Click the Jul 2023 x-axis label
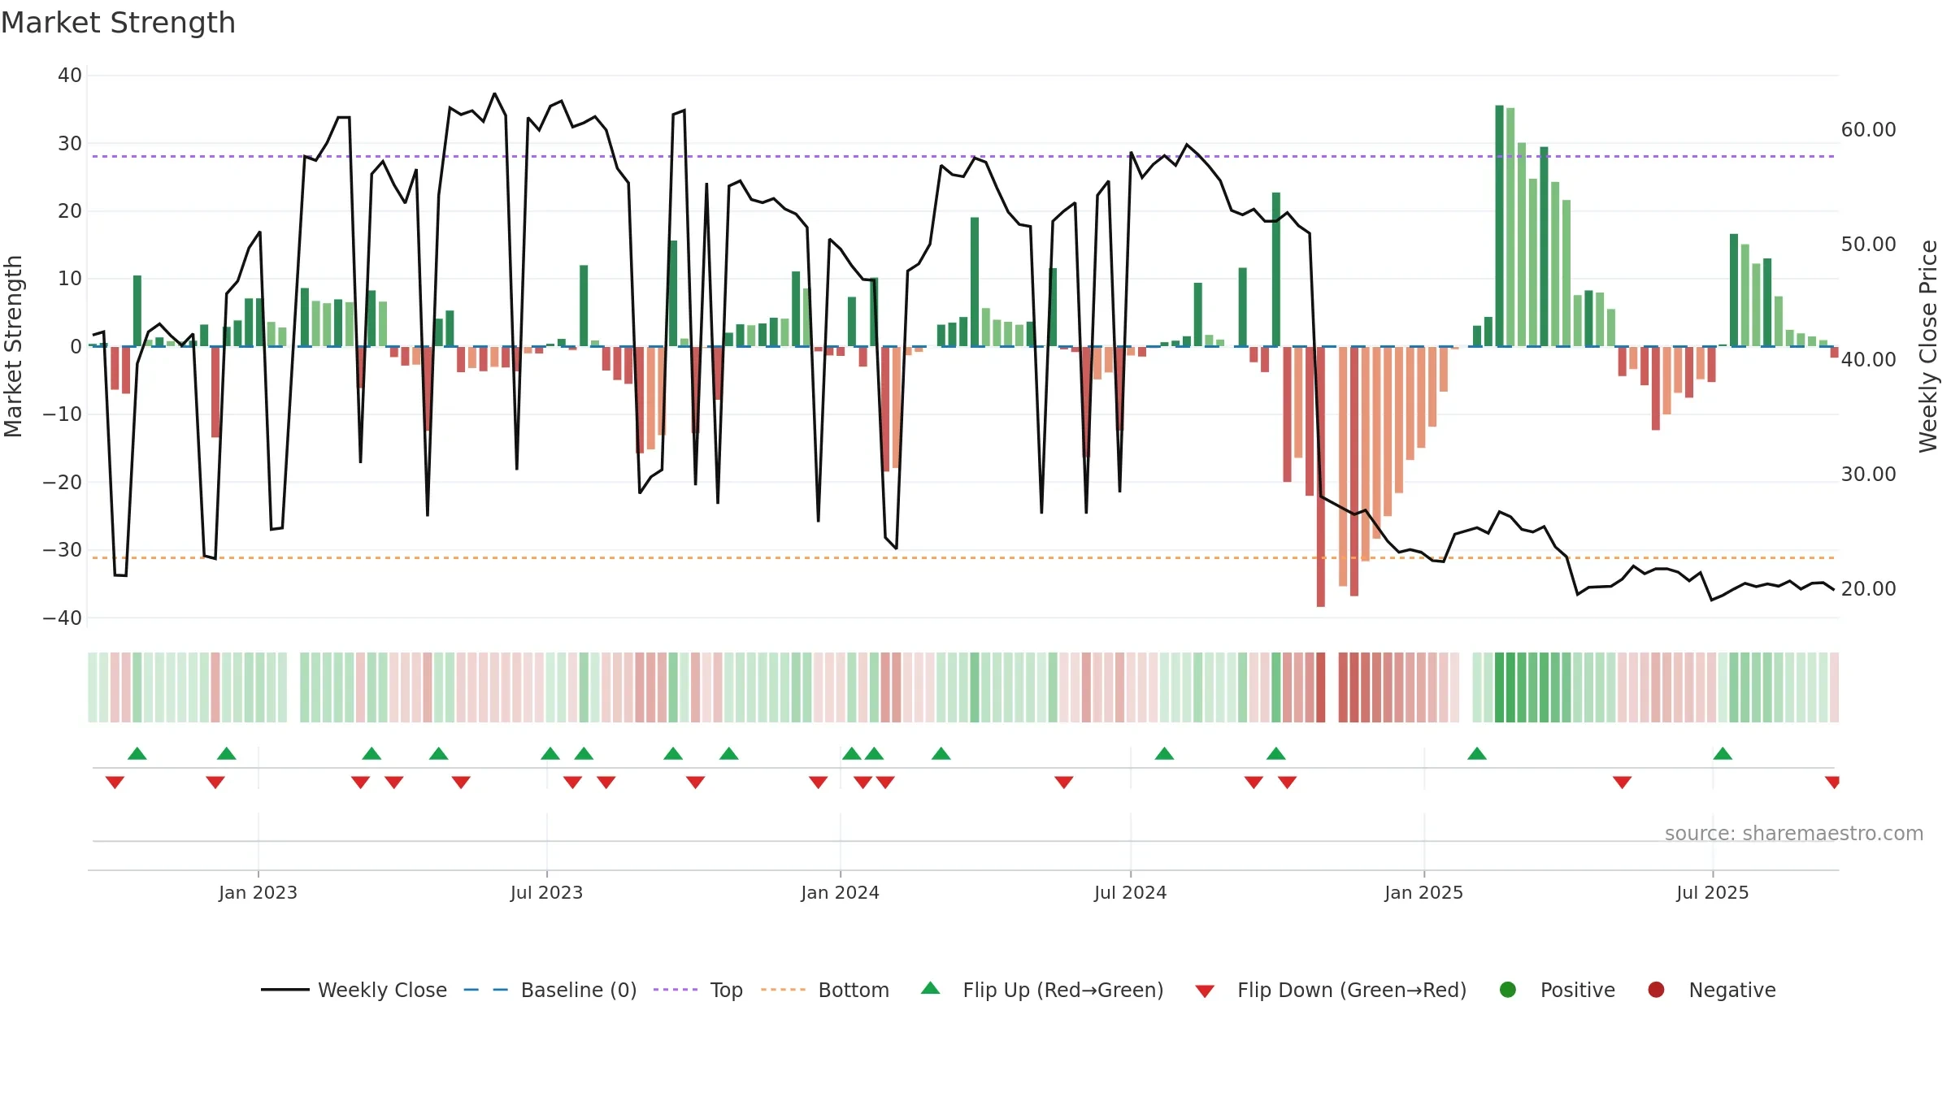1951x1097 pixels. point(546,892)
